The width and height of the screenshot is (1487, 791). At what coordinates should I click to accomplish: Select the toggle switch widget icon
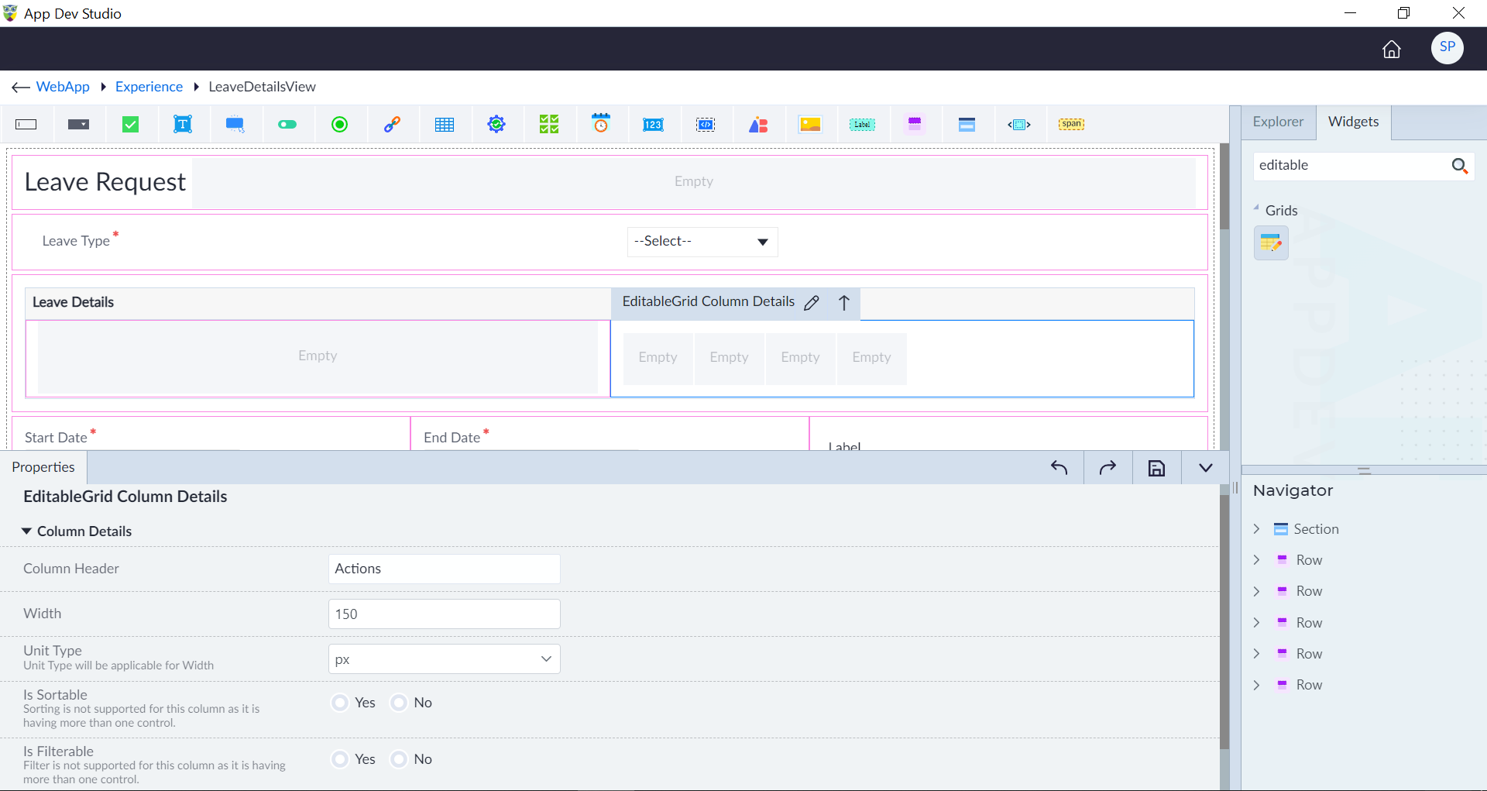pos(287,124)
